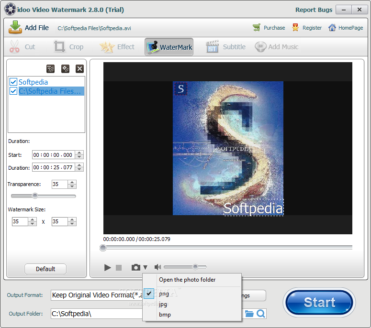Open the Add Music disc tool
The width and height of the screenshot is (371, 328).
[x=260, y=46]
